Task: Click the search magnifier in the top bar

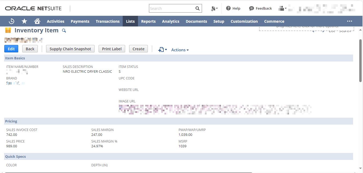Action: [197, 9]
